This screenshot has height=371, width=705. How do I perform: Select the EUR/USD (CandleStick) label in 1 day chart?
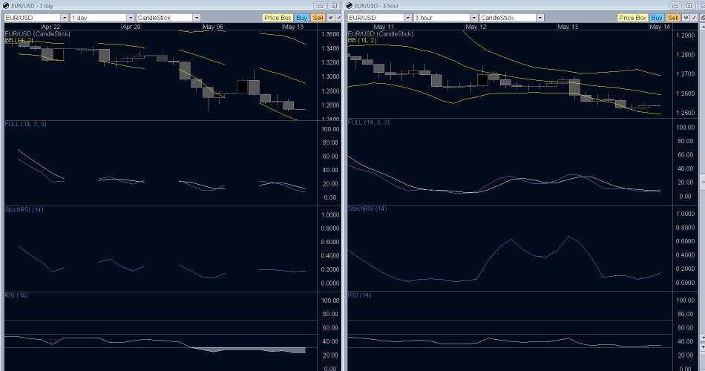(37, 33)
